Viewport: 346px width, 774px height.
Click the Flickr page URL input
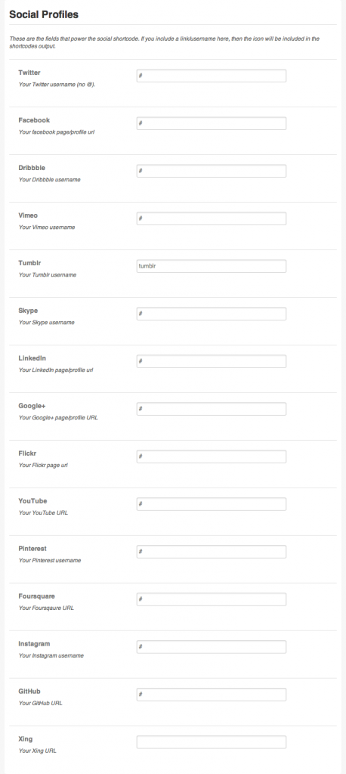212,457
